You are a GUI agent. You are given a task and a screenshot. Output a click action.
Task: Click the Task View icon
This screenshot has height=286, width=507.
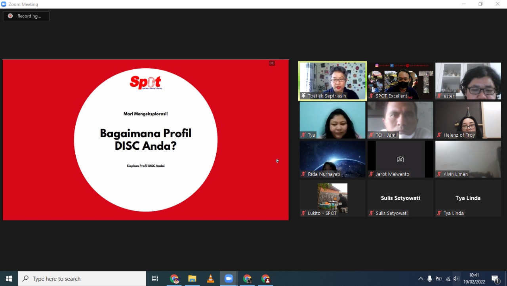(155, 278)
